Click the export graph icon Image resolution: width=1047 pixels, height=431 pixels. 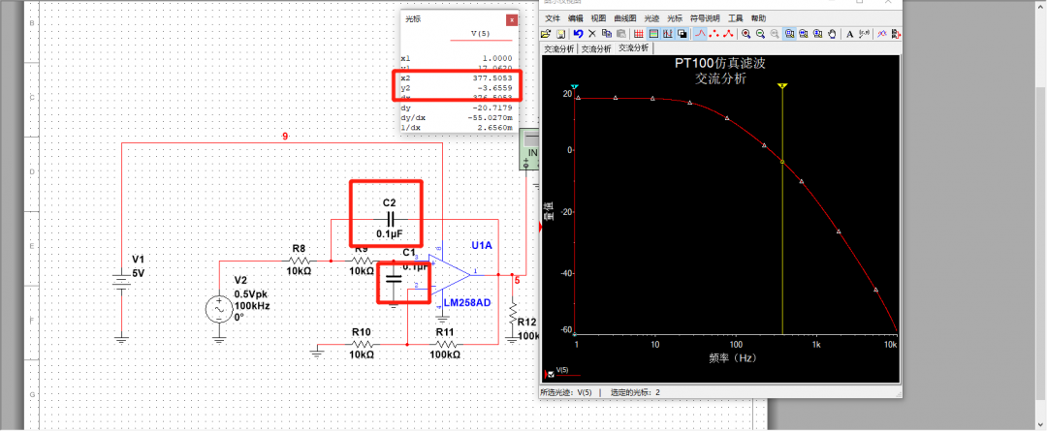(x=896, y=33)
